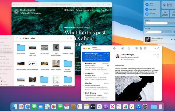Image resolution: width=175 pixels, height=111 pixels.
Task: Open Launchpad from the Dock
Action: coord(21,107)
